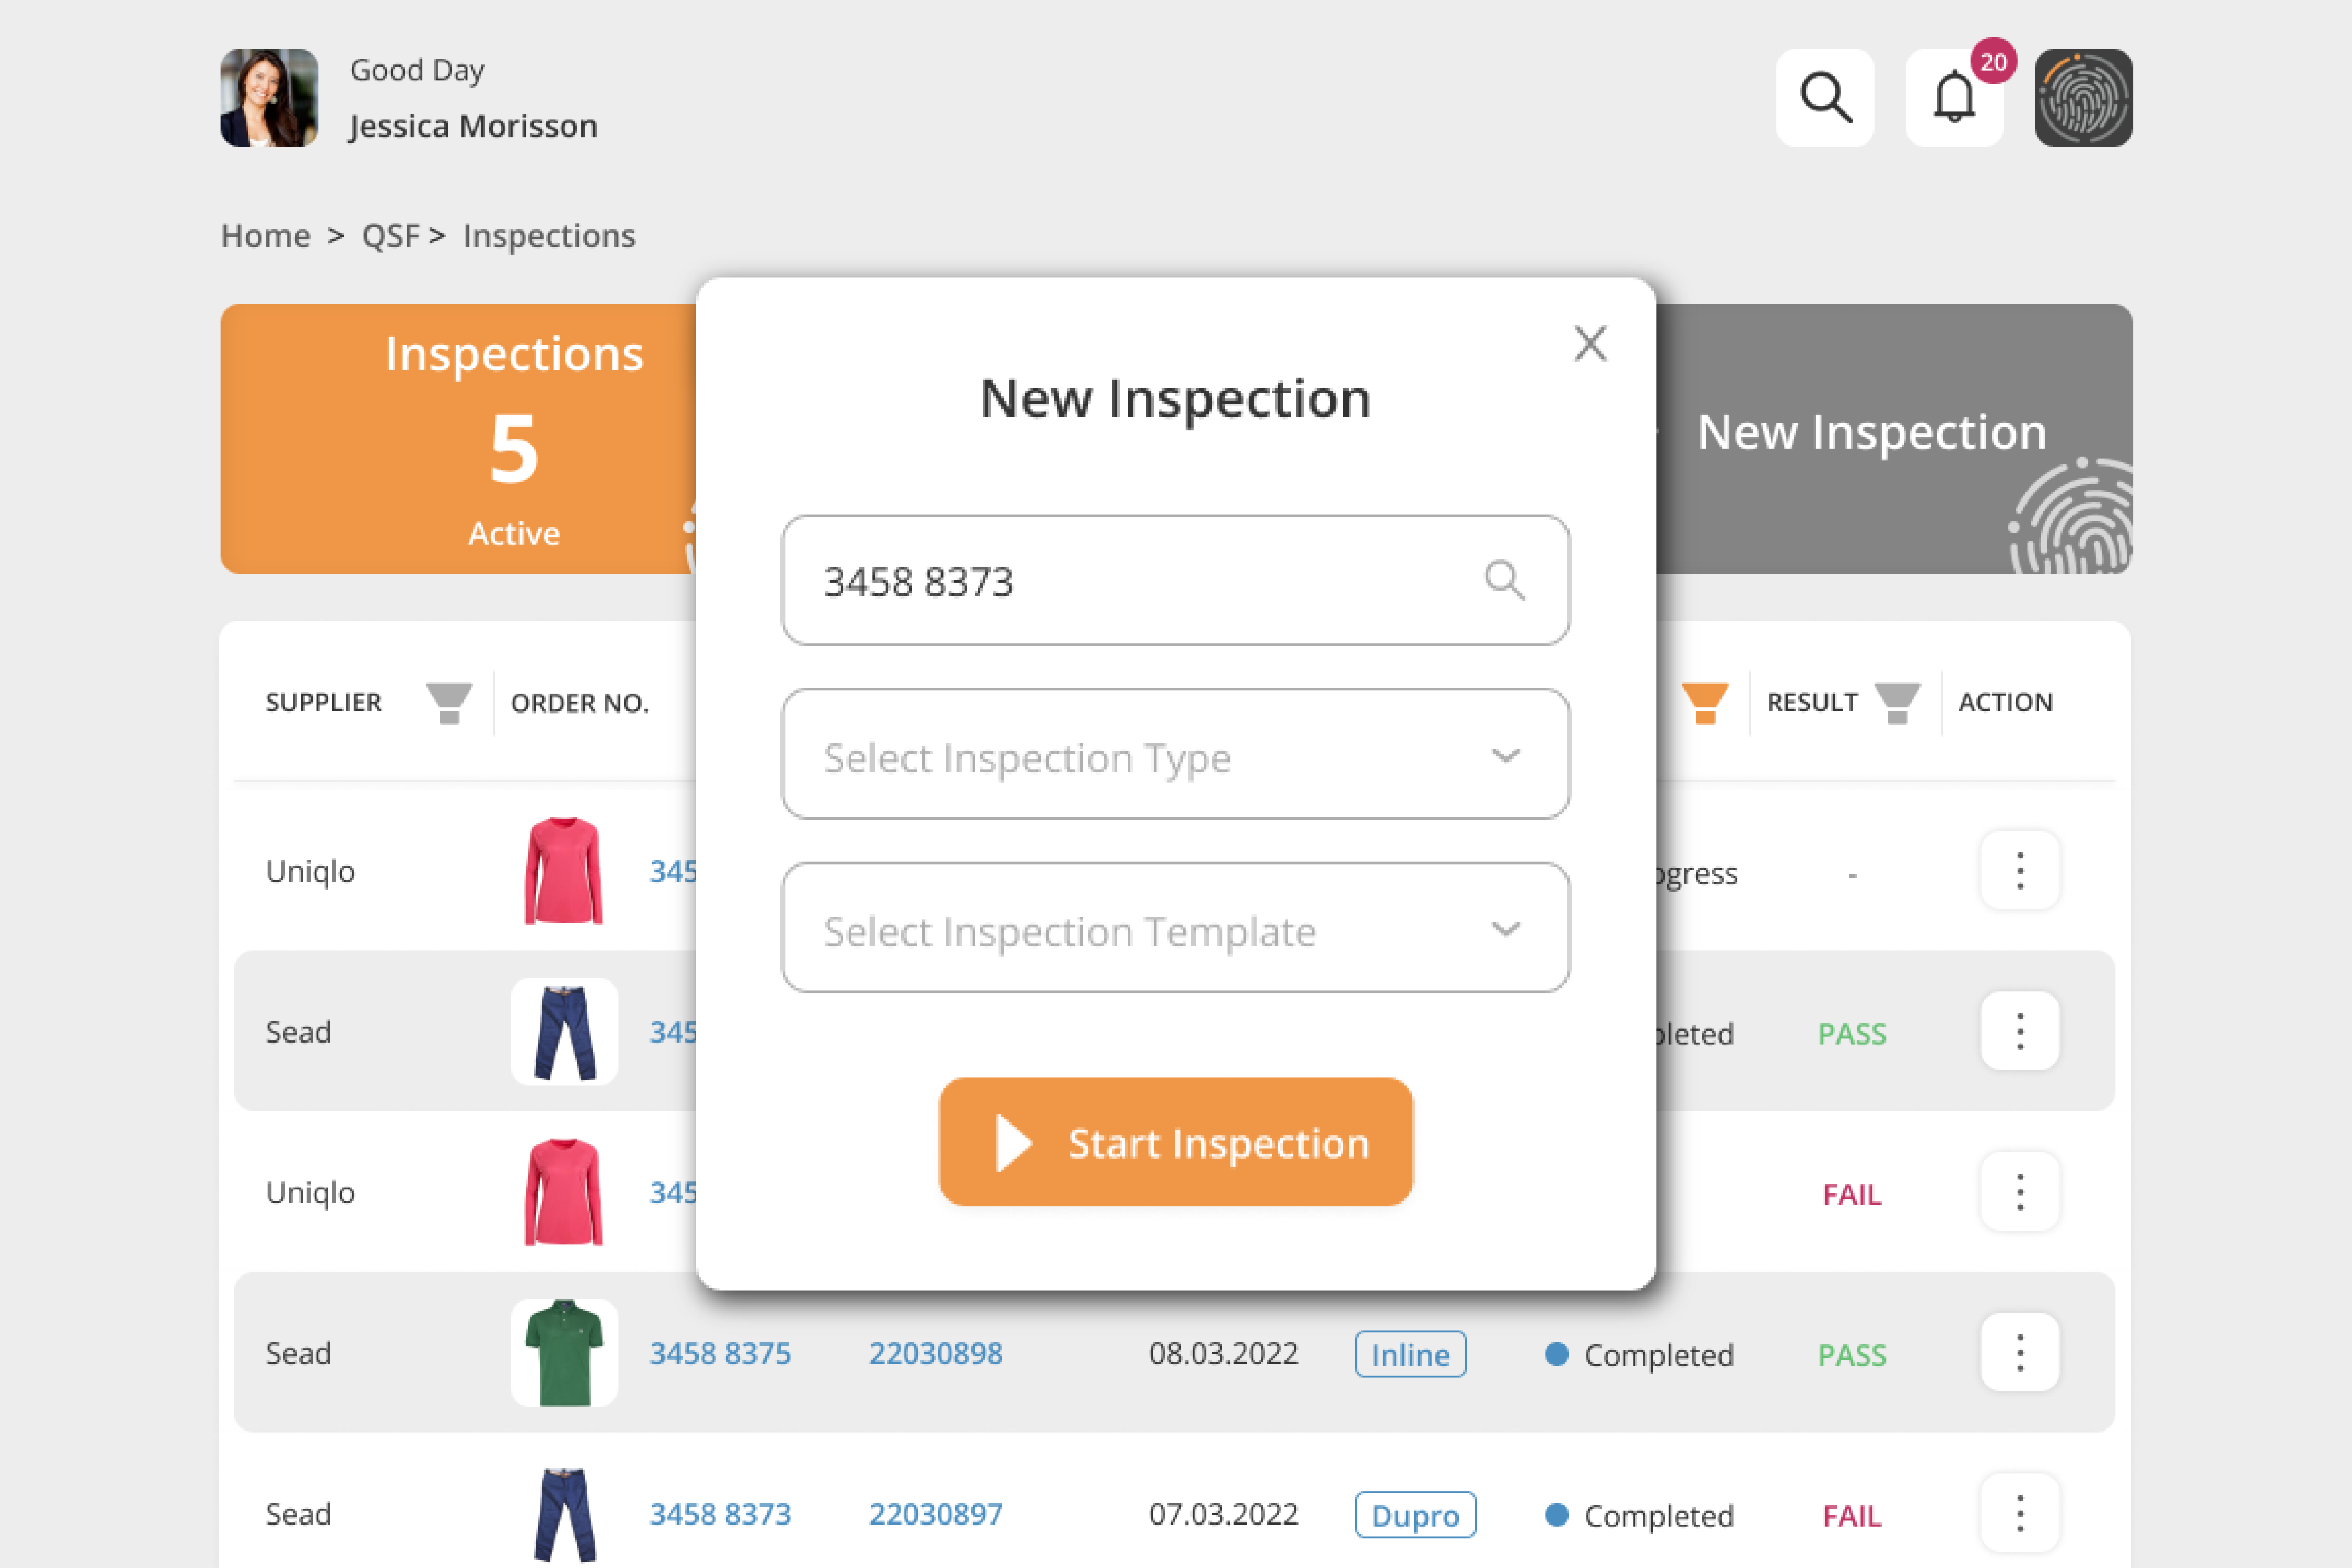The height and width of the screenshot is (1568, 2352).
Task: Click the search magnifier inside the order number field
Action: click(1505, 580)
